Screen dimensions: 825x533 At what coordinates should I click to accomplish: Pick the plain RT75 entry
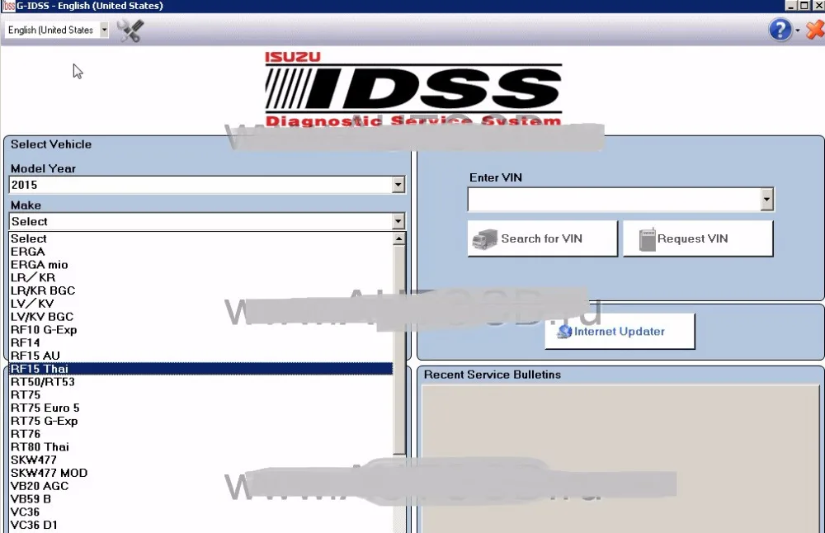pyautogui.click(x=200, y=394)
